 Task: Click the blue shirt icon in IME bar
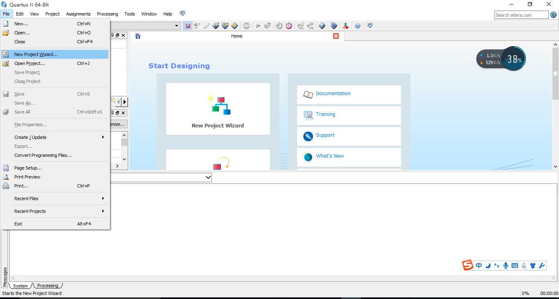click(x=533, y=266)
